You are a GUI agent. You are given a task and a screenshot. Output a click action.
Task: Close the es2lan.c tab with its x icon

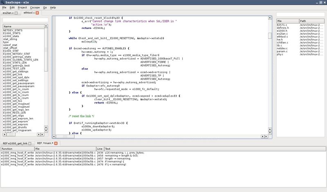[16, 13]
